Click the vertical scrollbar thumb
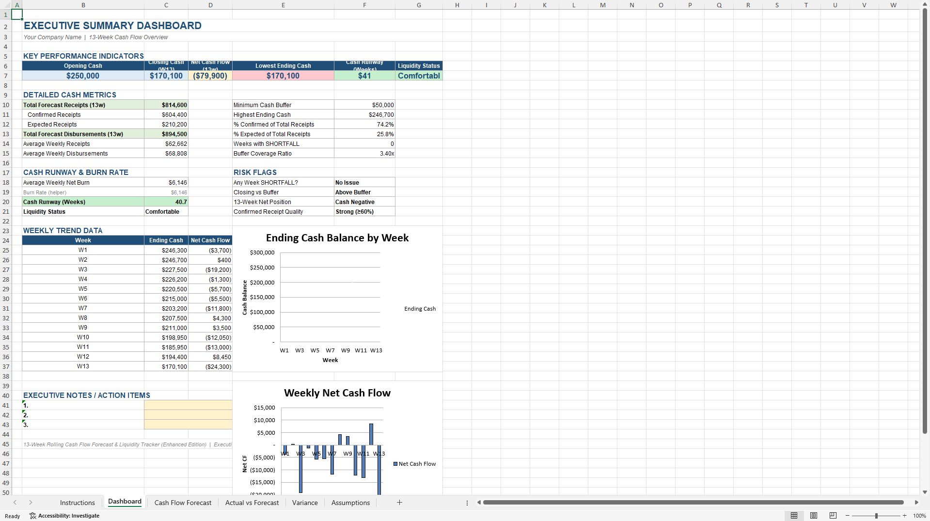 pyautogui.click(x=925, y=221)
